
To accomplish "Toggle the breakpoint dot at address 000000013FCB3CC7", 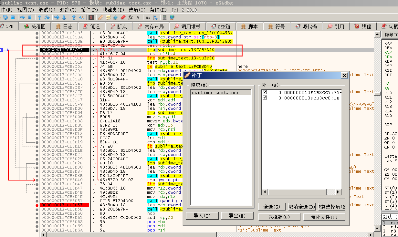I will pos(37,50).
